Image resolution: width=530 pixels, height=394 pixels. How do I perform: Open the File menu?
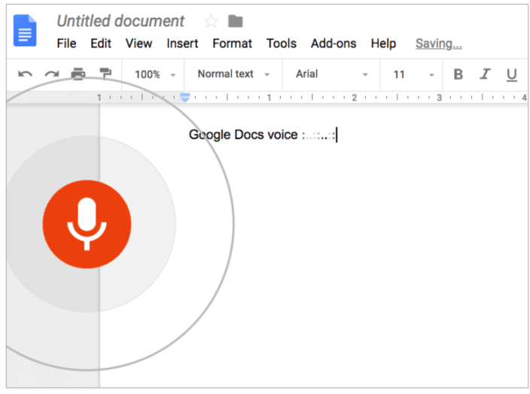pos(66,44)
